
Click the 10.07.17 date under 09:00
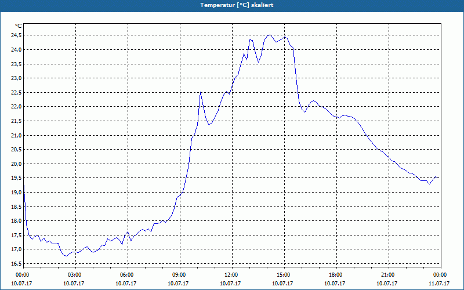[x=178, y=283]
